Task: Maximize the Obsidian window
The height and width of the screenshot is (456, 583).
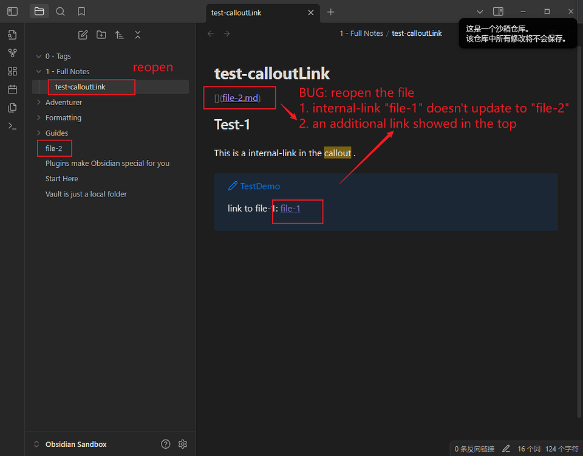Action: pos(547,12)
